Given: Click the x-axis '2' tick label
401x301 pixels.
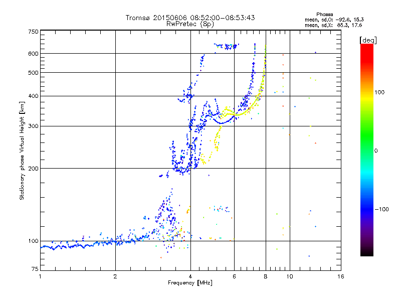Looking at the screenshot, I should pyautogui.click(x=115, y=276).
